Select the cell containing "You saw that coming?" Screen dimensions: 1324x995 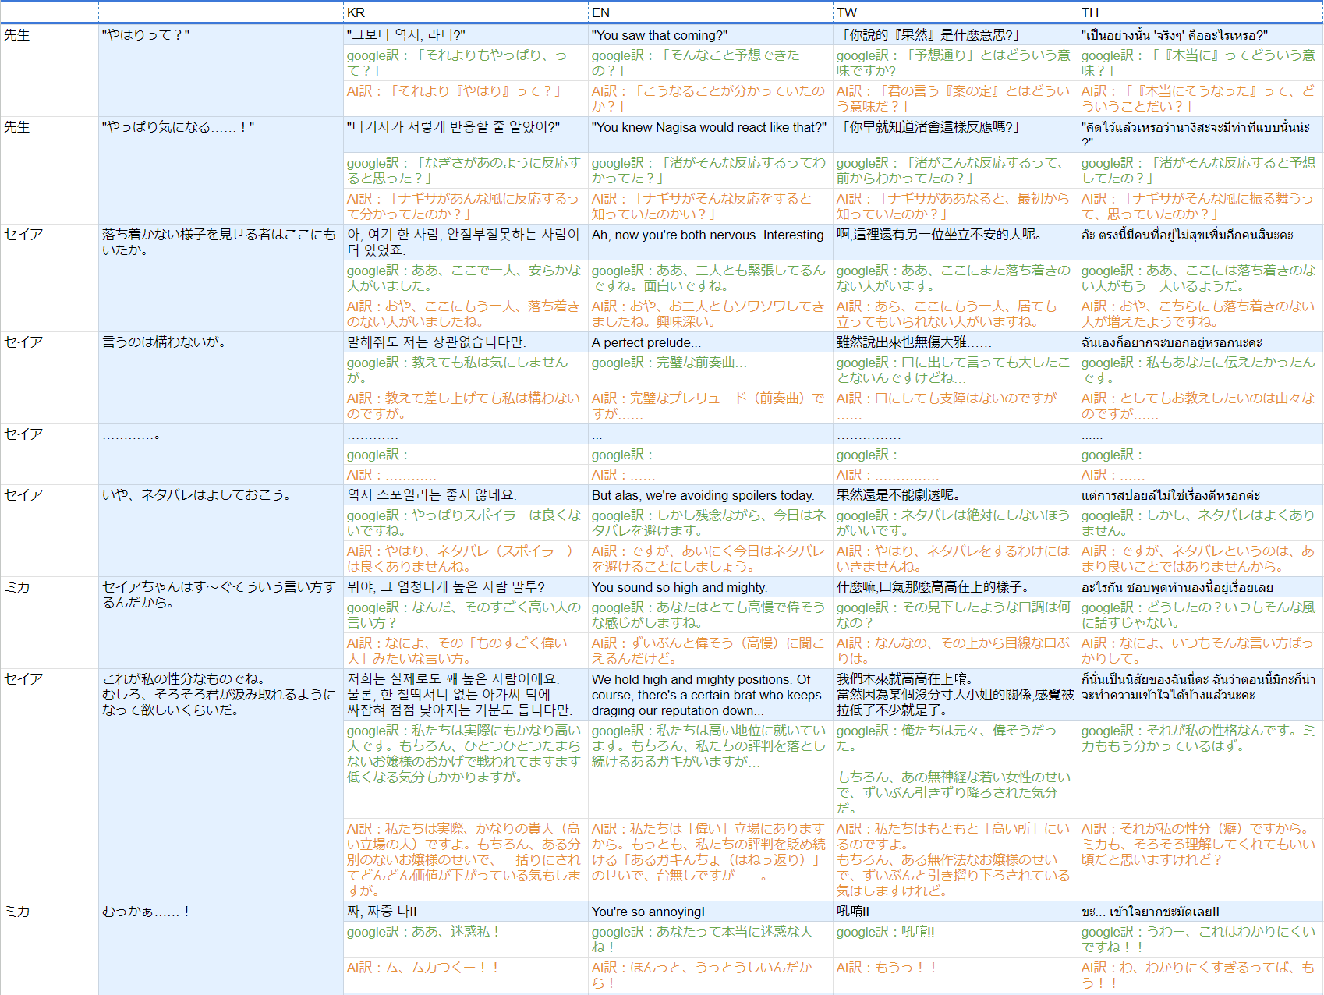[x=710, y=35]
